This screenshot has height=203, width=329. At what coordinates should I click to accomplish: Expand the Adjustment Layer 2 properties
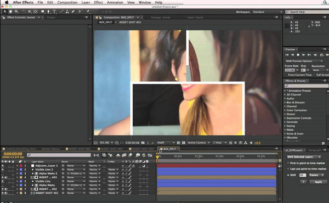point(18,166)
